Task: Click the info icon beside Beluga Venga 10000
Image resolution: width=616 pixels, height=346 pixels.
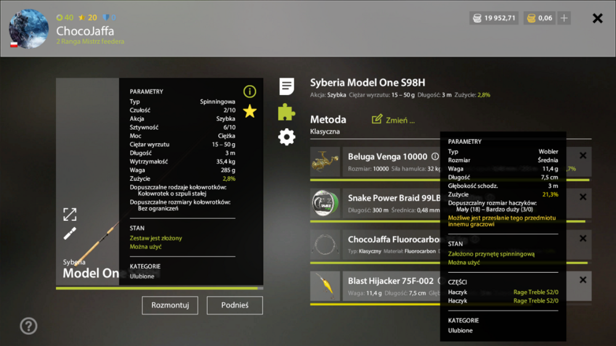Action: (x=435, y=157)
